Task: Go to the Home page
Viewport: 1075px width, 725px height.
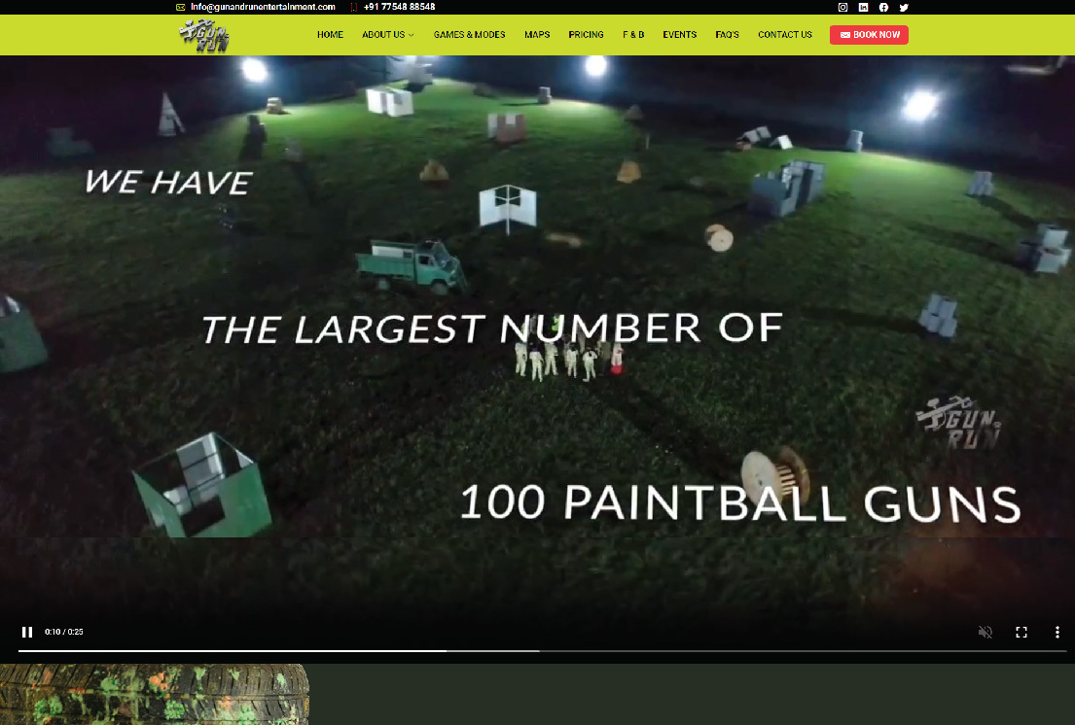Action: 330,35
